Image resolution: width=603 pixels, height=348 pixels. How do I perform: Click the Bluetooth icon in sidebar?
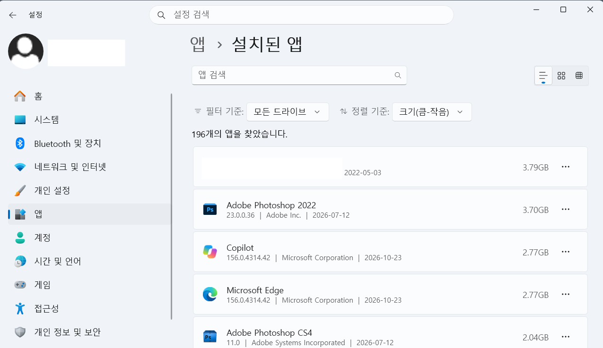[x=20, y=144]
